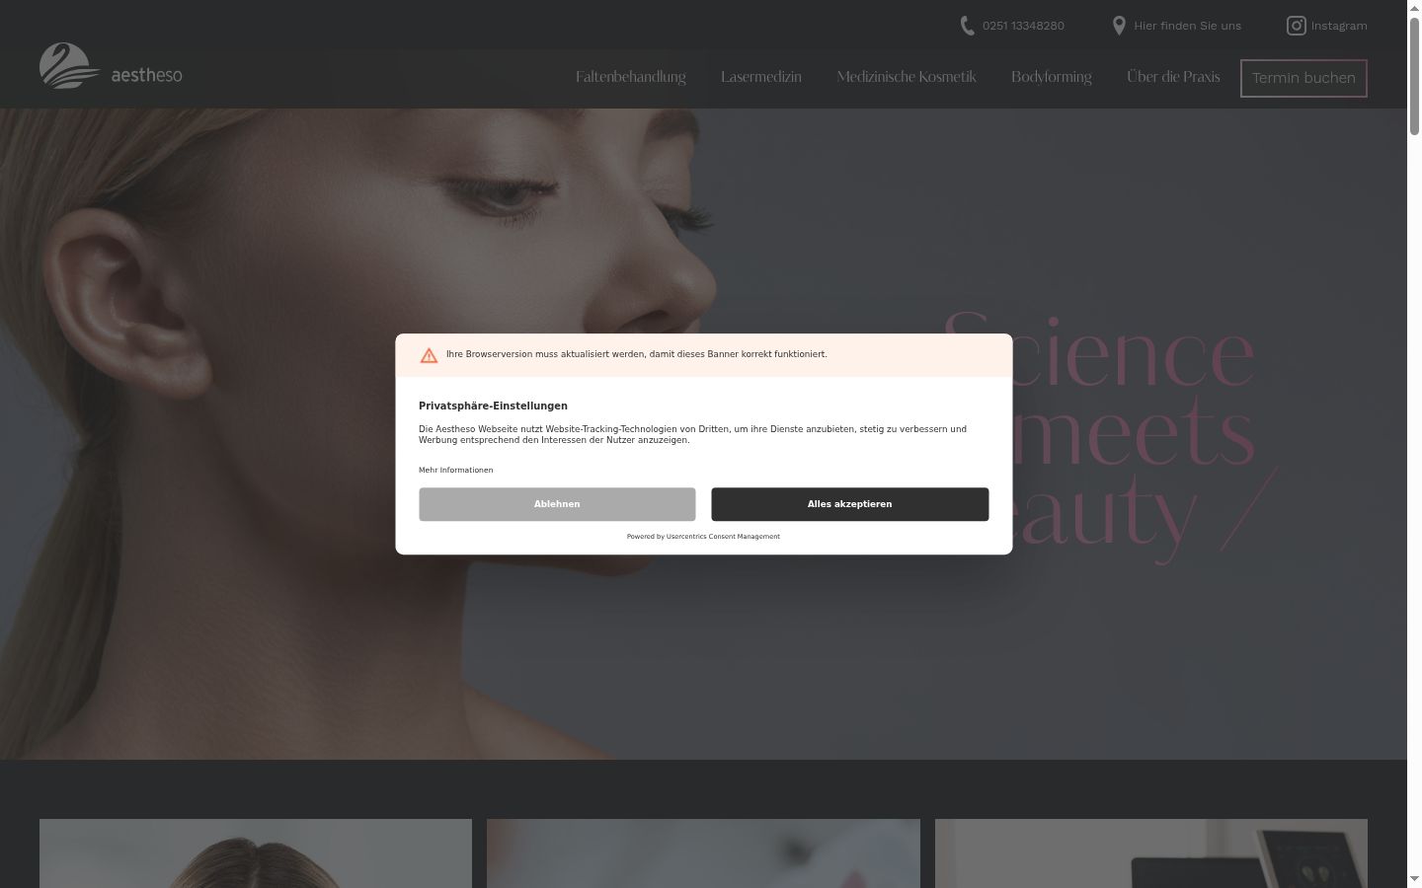This screenshot has width=1422, height=888.
Task: Click the Termin buchen button
Action: click(1303, 78)
